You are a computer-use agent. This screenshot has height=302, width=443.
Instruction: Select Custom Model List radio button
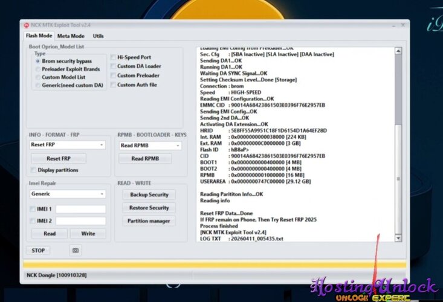click(x=38, y=77)
